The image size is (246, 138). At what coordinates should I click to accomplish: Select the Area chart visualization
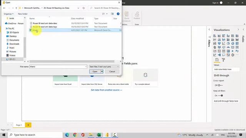[x=219, y=39]
